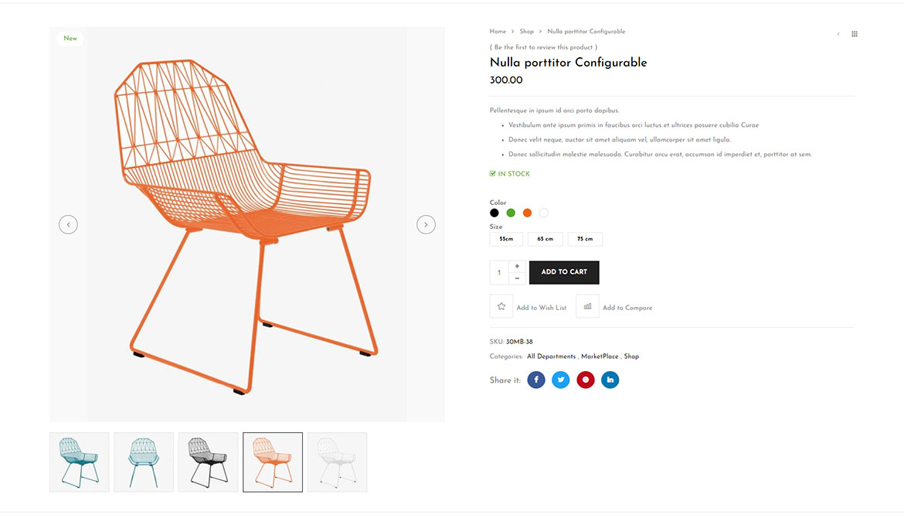The image size is (904, 518).
Task: Go to previous product chevron
Action: pyautogui.click(x=838, y=34)
